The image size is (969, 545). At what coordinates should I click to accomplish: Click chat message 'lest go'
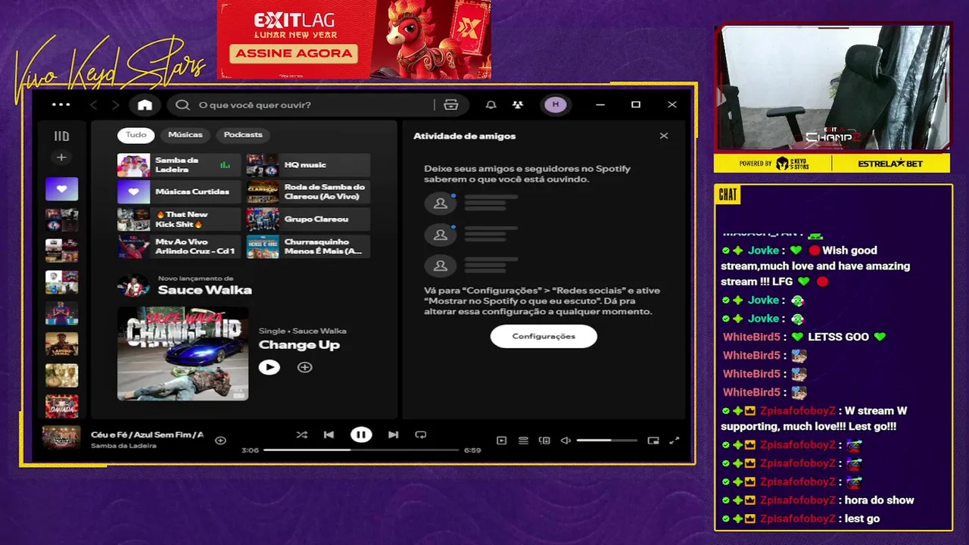[862, 519]
